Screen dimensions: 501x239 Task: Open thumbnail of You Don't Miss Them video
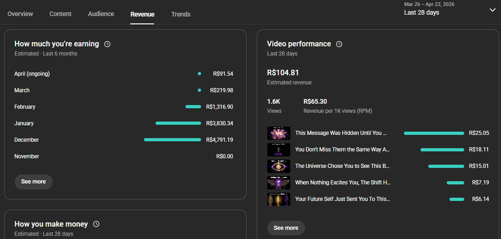[279, 150]
